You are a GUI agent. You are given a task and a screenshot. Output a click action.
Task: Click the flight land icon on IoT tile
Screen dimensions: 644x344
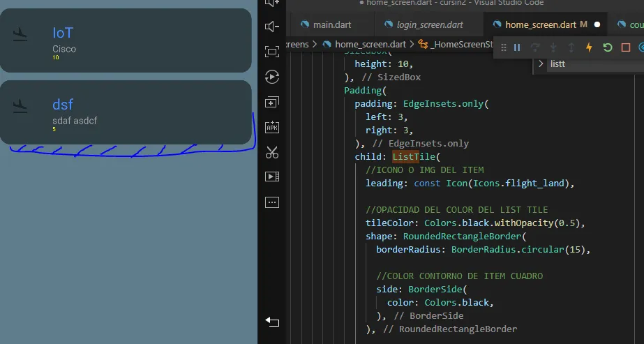20,34
